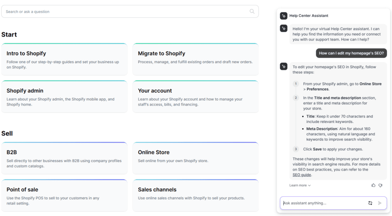Click the search magnifier icon

pyautogui.click(x=252, y=11)
